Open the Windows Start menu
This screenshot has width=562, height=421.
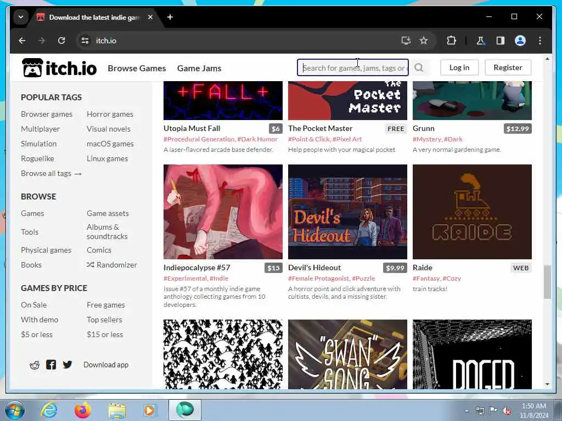point(14,410)
